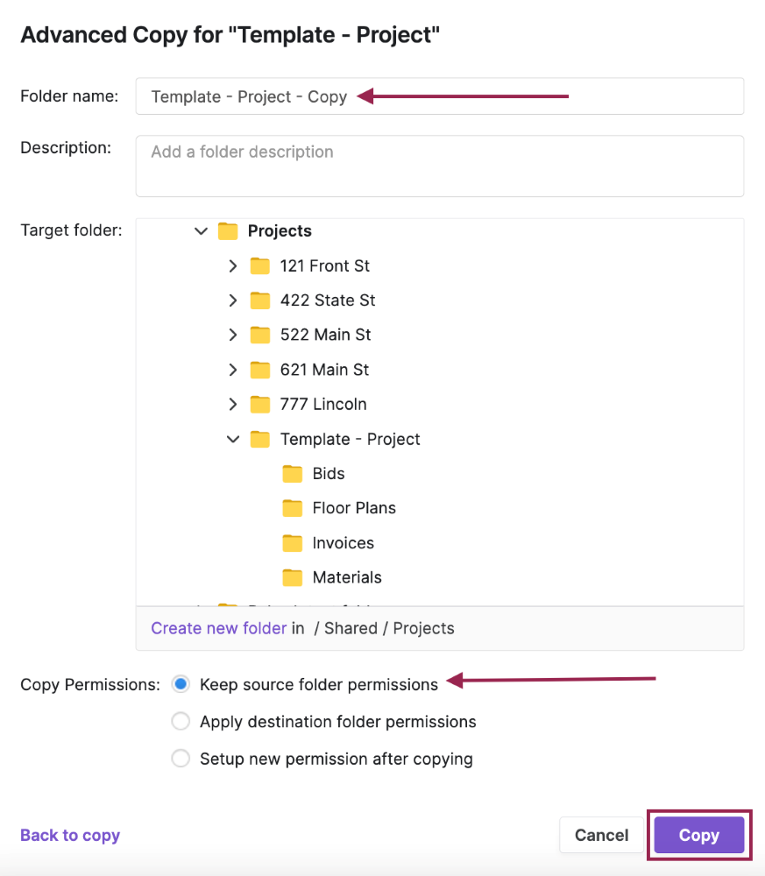
Task: Click the Cancel button
Action: pyautogui.click(x=601, y=835)
